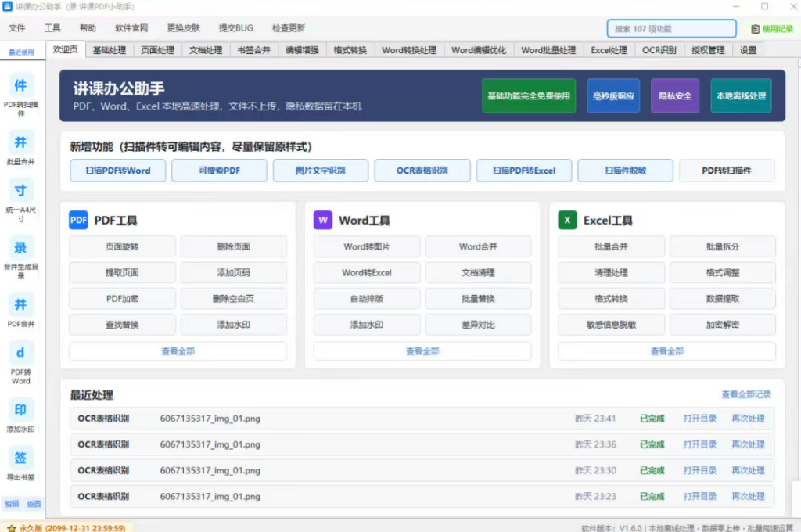
Task: Click the green Excel tools icon
Action: tap(568, 221)
